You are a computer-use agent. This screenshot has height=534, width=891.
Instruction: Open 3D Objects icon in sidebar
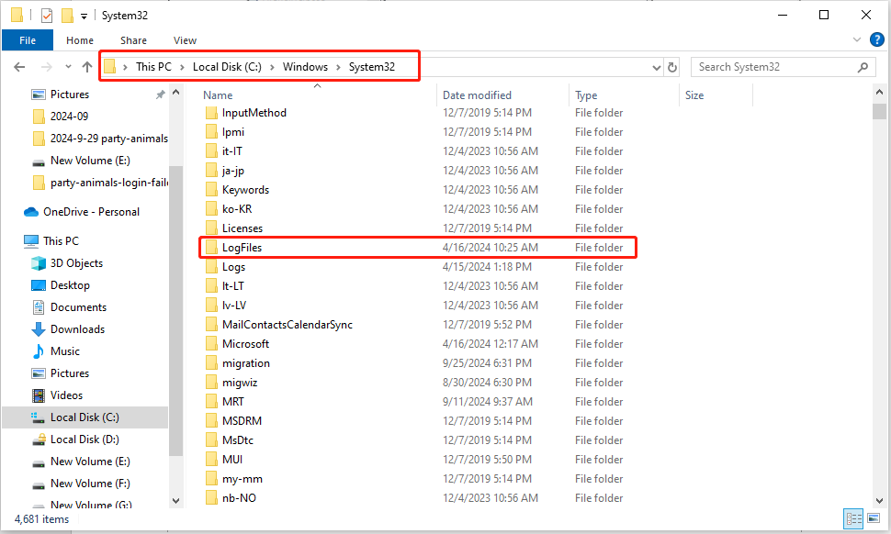[x=39, y=263]
